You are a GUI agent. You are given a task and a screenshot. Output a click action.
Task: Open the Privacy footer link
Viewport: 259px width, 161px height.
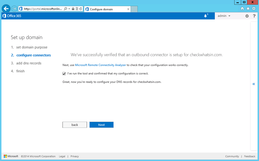[75, 156]
